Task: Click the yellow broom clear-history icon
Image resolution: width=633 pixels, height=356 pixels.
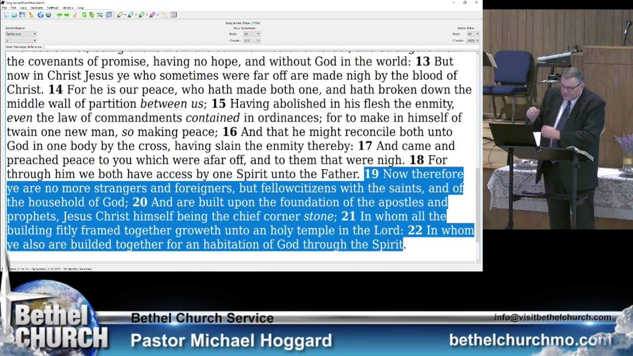Action: point(75,15)
